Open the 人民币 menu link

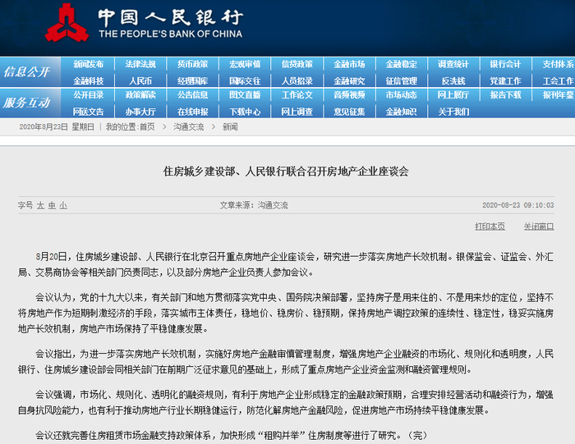140,80
